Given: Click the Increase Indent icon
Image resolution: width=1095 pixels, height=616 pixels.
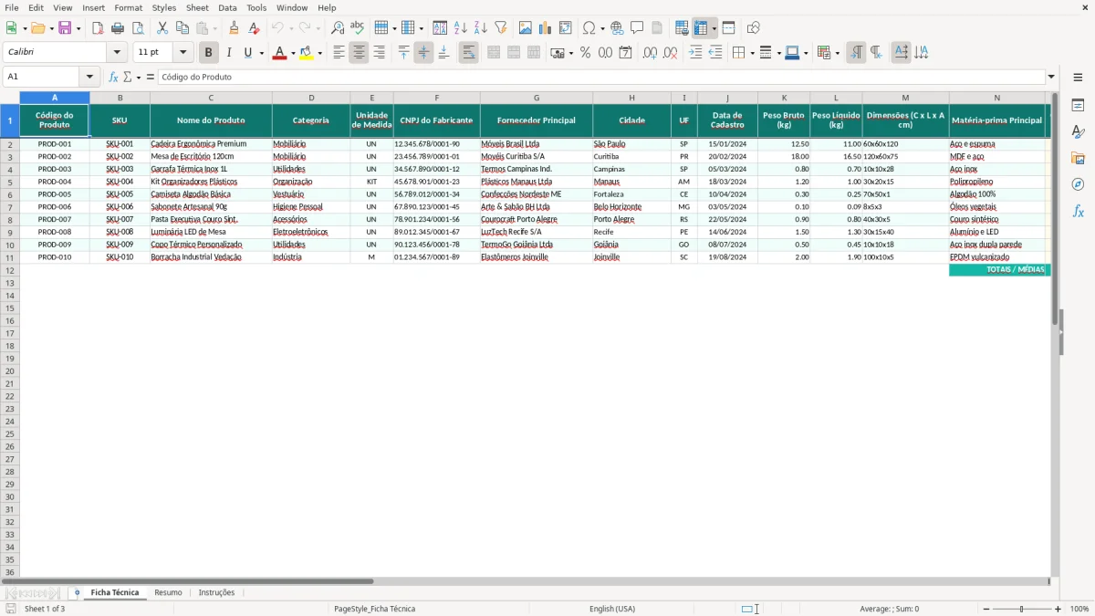Looking at the screenshot, I should 695,53.
